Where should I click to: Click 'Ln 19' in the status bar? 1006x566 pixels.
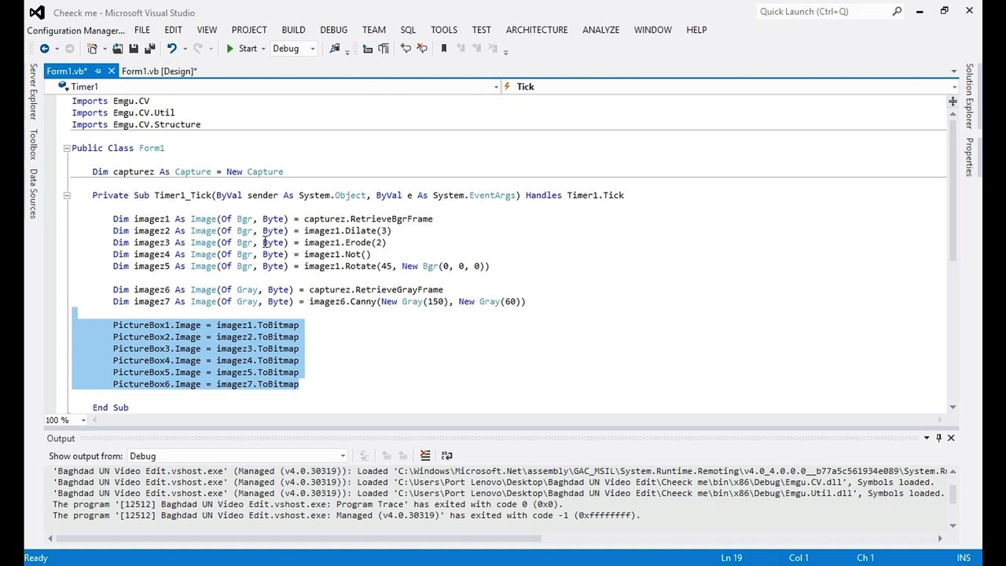point(732,558)
